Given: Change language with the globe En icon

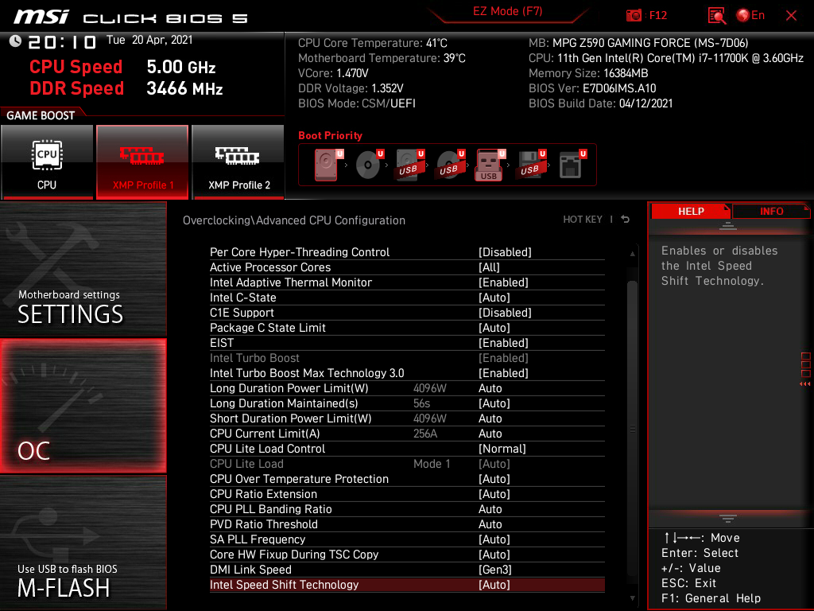Looking at the screenshot, I should coord(750,16).
